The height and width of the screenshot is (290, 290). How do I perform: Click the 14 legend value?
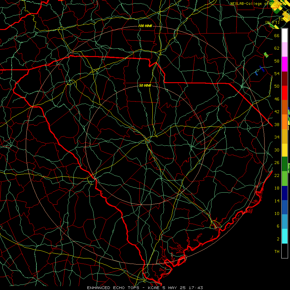(x=277, y=201)
